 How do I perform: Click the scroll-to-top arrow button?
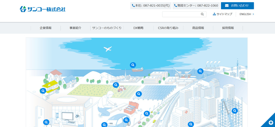[x=270, y=122]
